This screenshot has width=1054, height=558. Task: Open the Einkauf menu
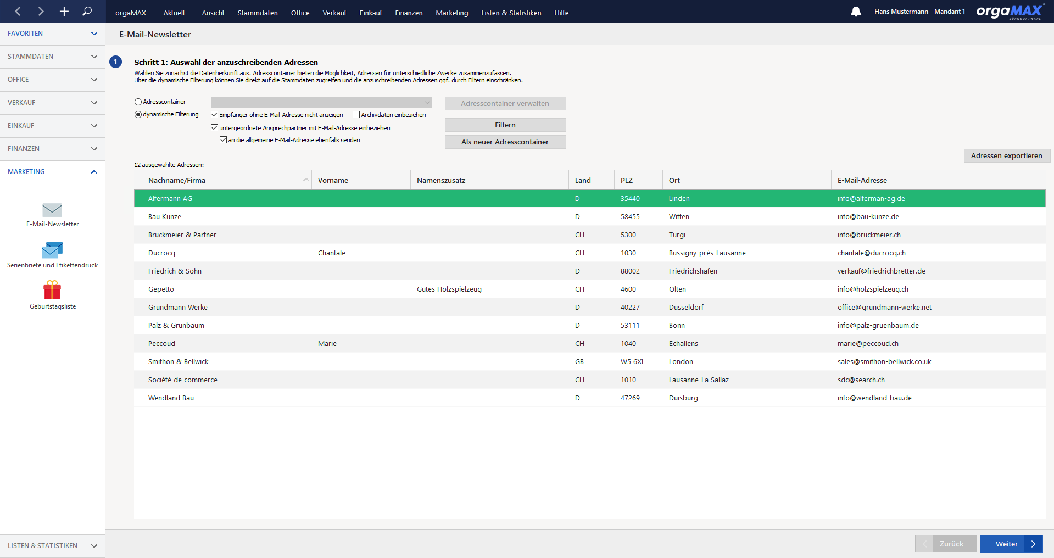(x=371, y=13)
